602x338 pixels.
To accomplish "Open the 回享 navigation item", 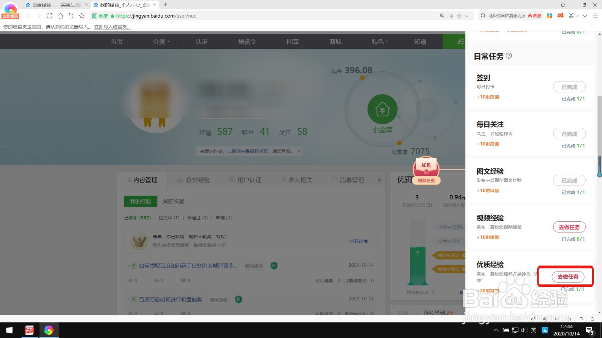I will click(x=293, y=42).
